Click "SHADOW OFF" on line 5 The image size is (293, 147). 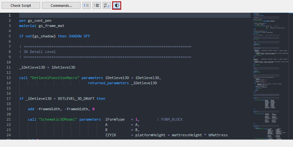click(x=79, y=36)
